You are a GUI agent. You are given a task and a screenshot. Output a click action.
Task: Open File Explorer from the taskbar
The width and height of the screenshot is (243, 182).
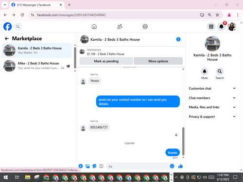(x=28, y=177)
